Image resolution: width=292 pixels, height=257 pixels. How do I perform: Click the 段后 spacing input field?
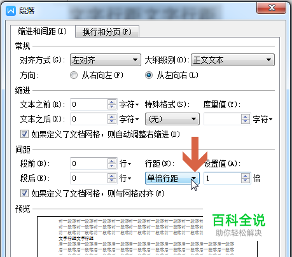click(89, 178)
